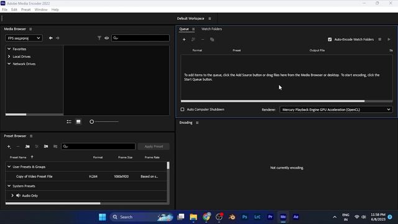
Task: Go back in Media Browser history
Action: tap(51, 38)
